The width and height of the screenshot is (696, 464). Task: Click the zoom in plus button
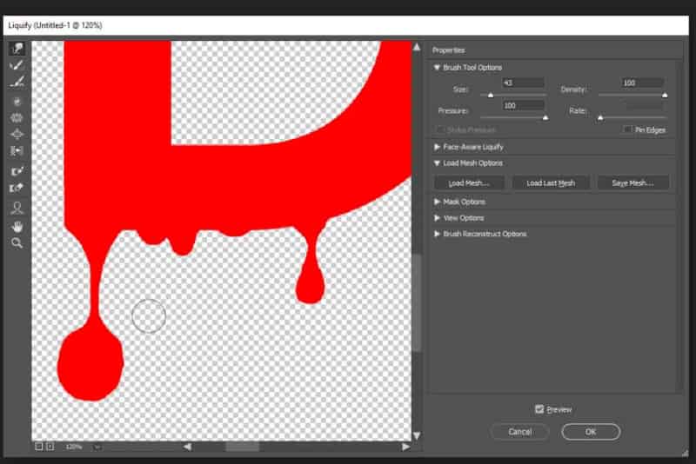tap(50, 447)
